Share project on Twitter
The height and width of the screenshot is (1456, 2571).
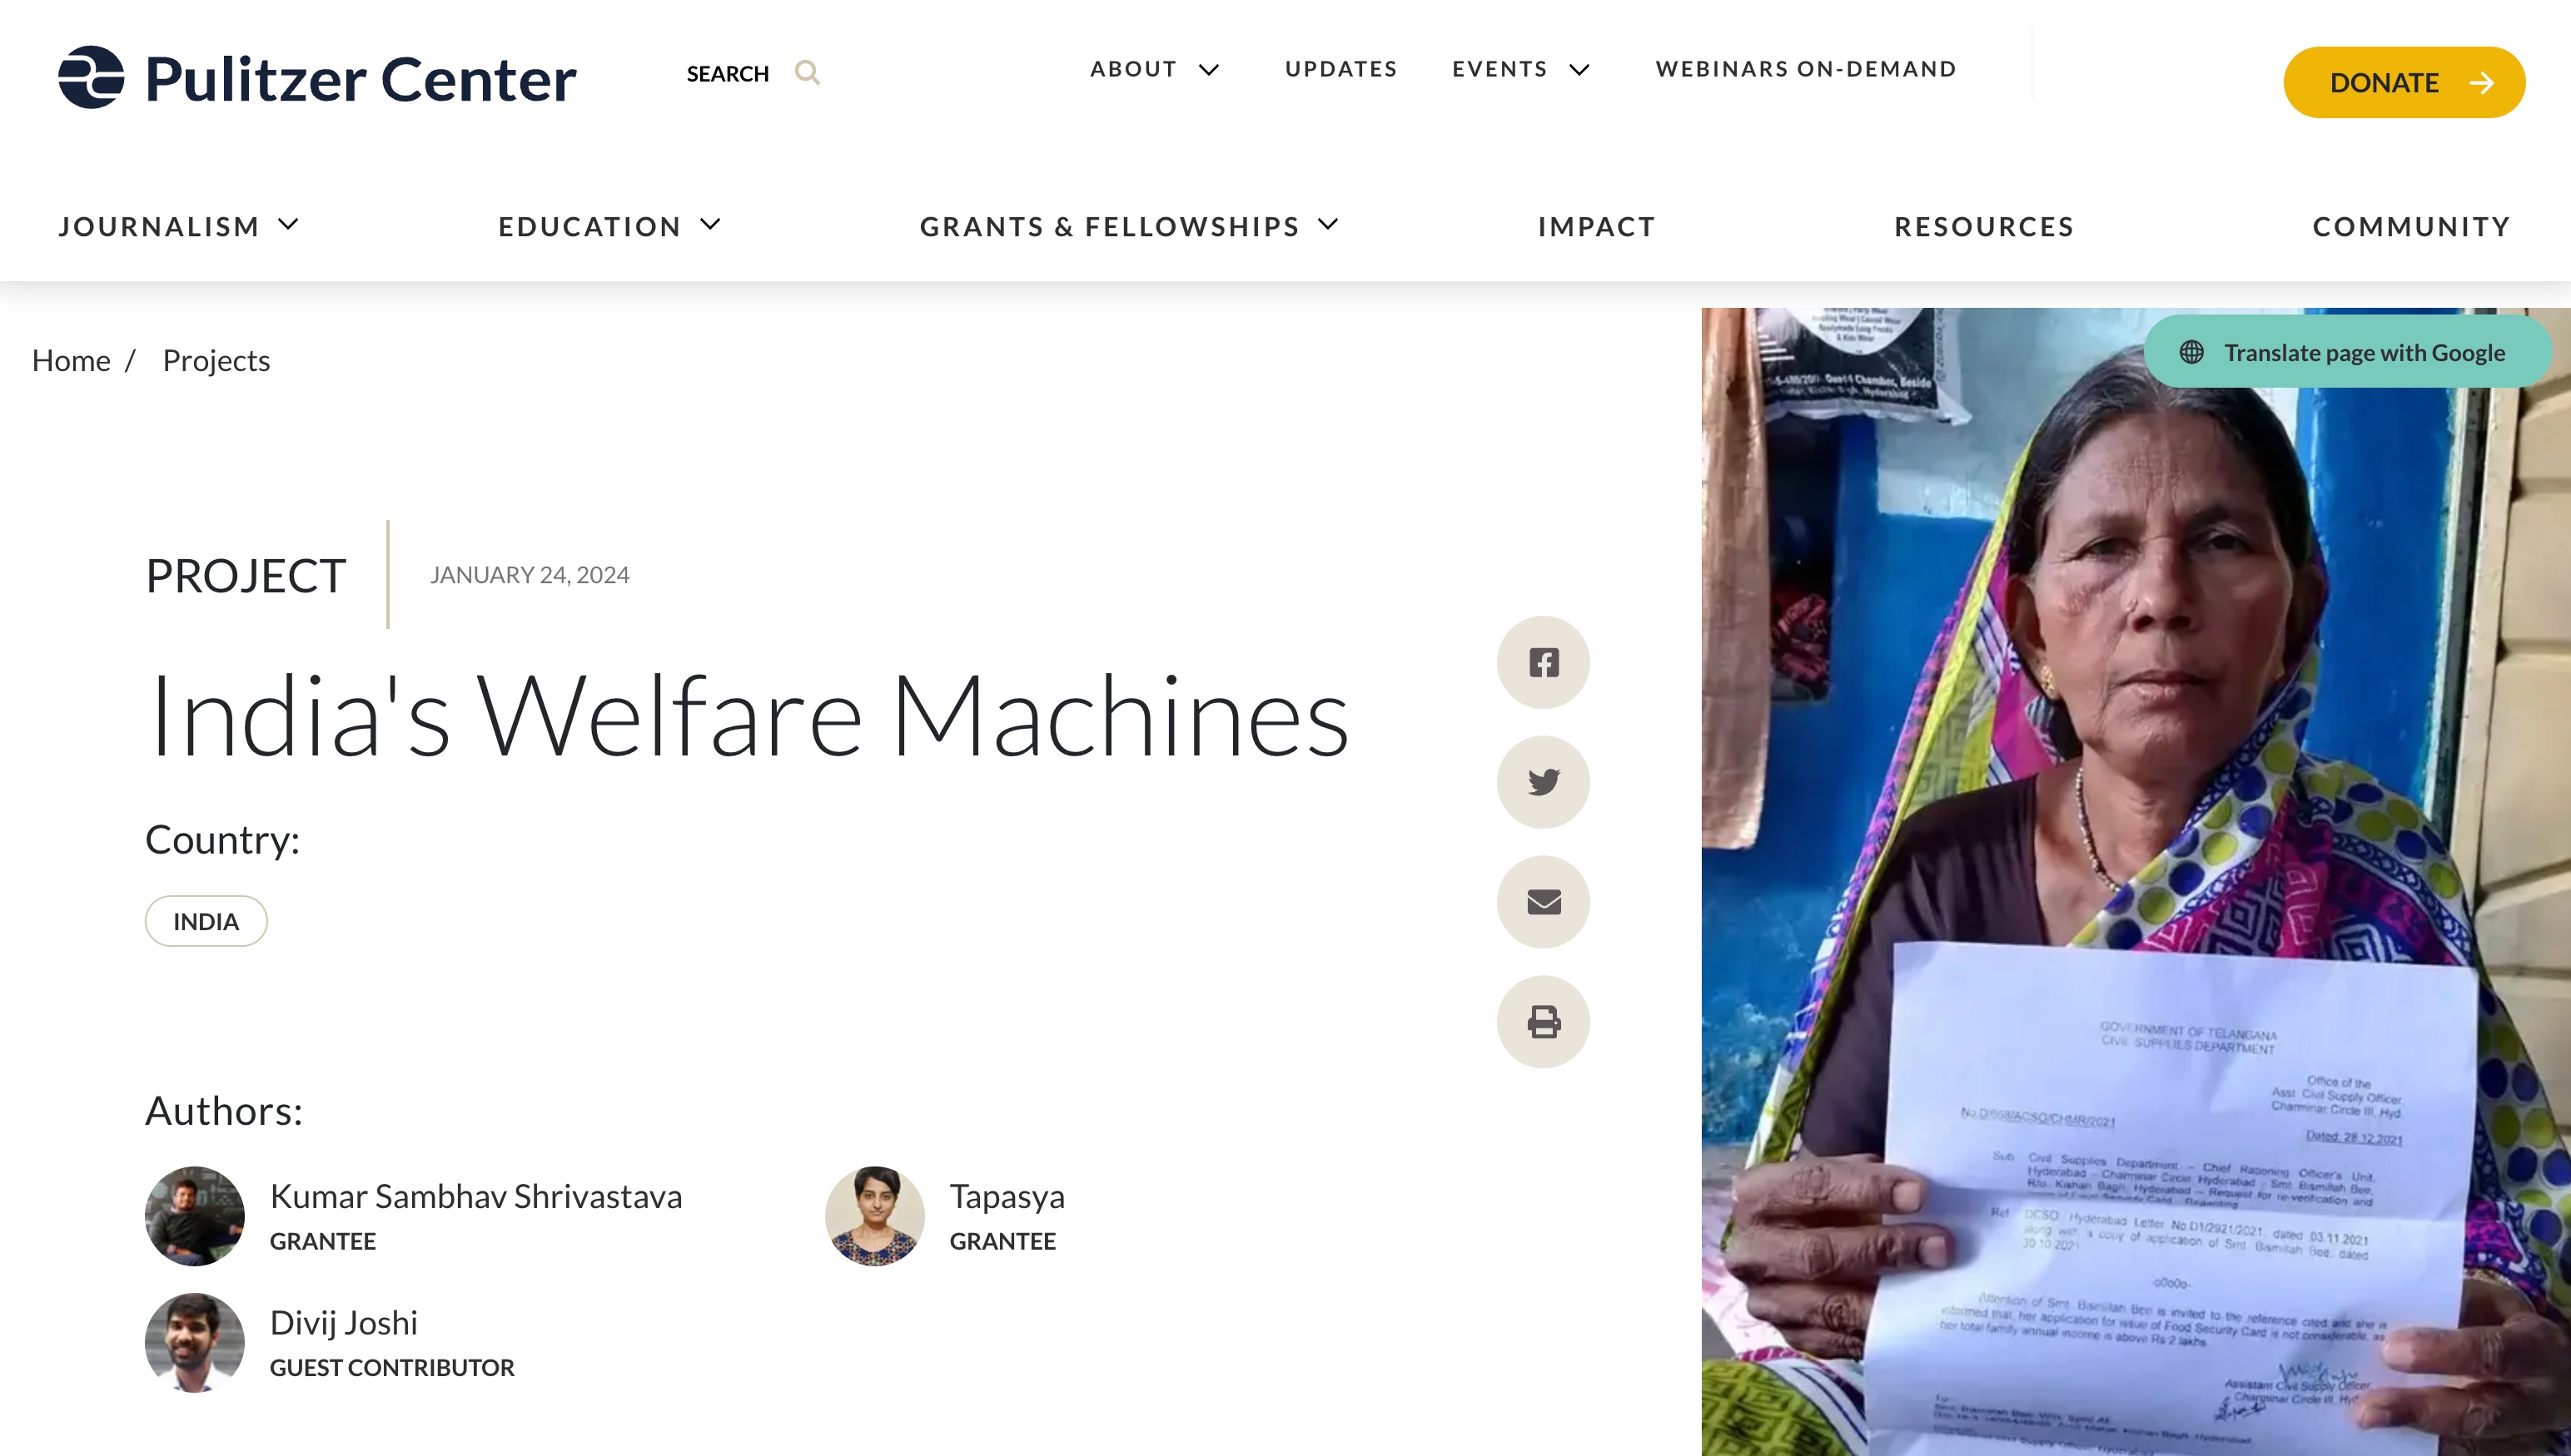pos(1543,782)
